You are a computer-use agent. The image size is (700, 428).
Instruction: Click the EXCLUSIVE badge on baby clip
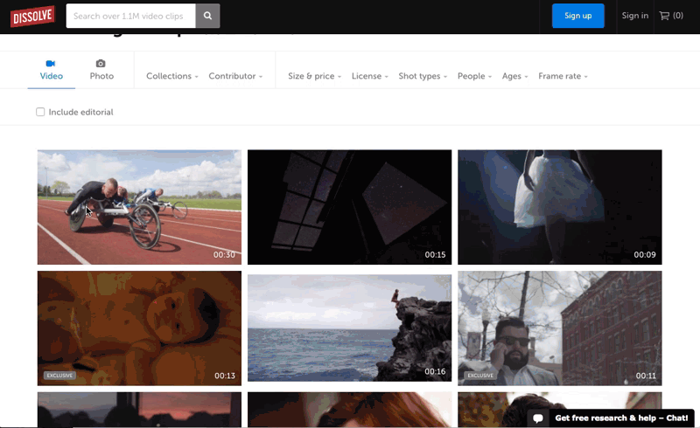pyautogui.click(x=59, y=376)
